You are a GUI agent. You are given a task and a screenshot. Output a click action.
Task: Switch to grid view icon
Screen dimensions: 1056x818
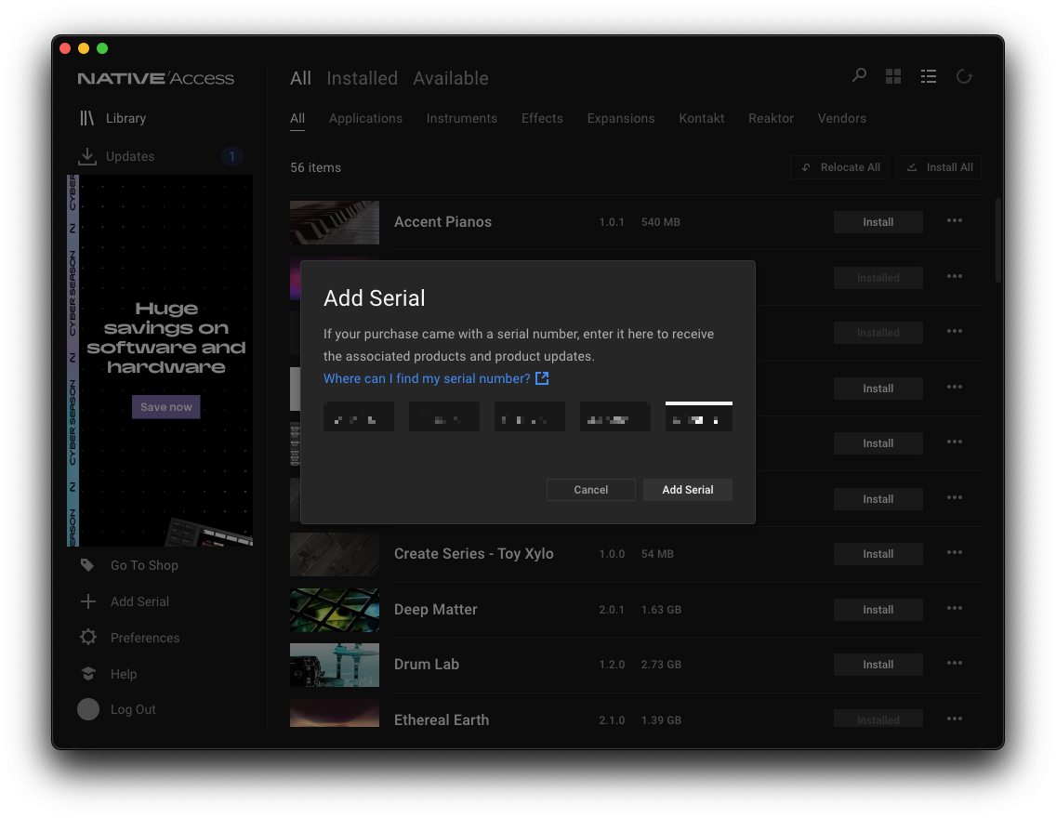893,76
